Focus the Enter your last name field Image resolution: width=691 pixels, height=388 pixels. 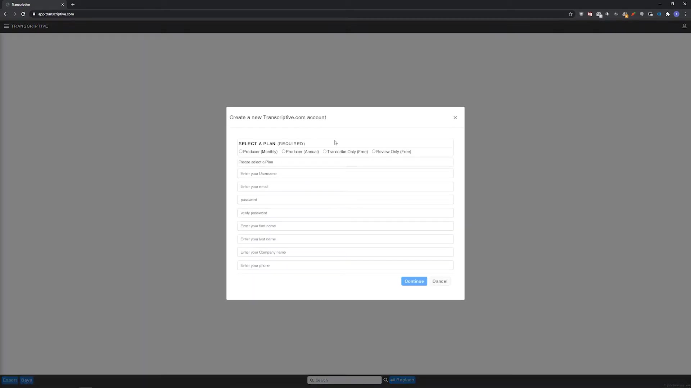pos(345,239)
